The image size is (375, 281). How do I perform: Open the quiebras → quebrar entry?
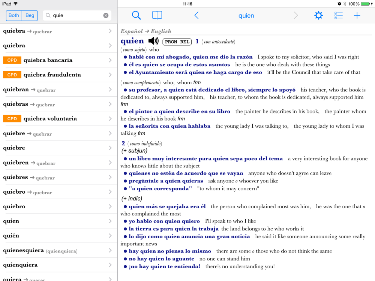[58, 104]
